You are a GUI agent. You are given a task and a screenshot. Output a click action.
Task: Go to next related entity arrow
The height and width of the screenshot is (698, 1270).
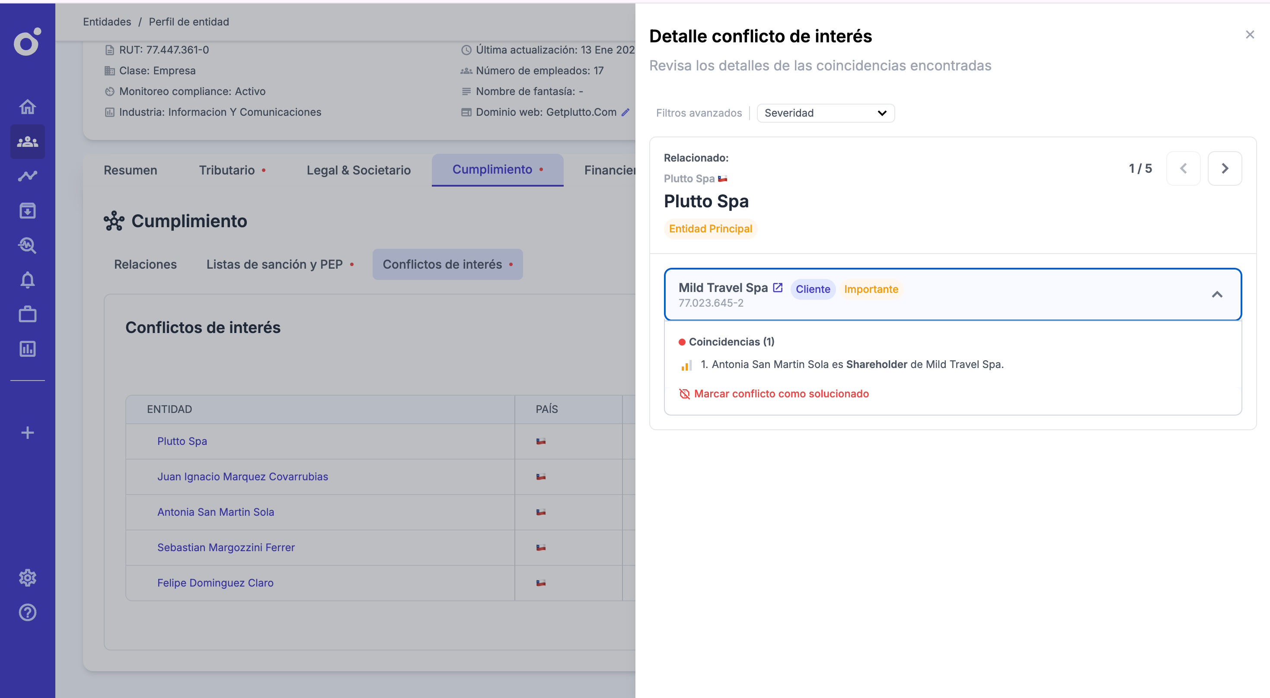(x=1225, y=168)
